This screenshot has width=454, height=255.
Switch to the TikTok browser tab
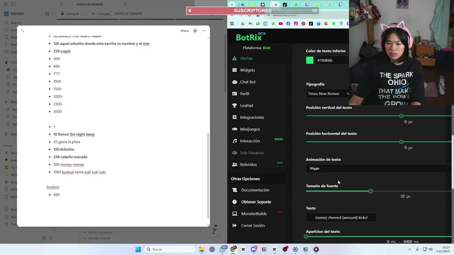pos(285,5)
